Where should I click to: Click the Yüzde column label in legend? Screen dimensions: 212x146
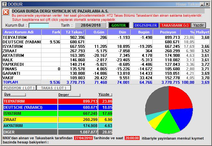click(x=105, y=94)
